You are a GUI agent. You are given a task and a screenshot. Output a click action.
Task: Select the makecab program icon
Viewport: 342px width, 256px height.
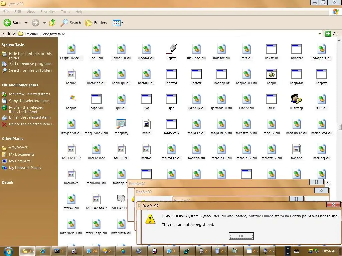pyautogui.click(x=171, y=124)
